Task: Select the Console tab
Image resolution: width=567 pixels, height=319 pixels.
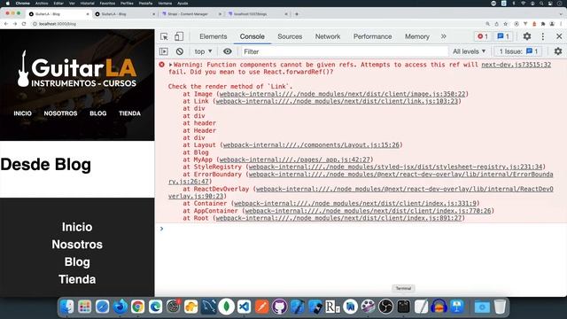Action: pos(252,36)
